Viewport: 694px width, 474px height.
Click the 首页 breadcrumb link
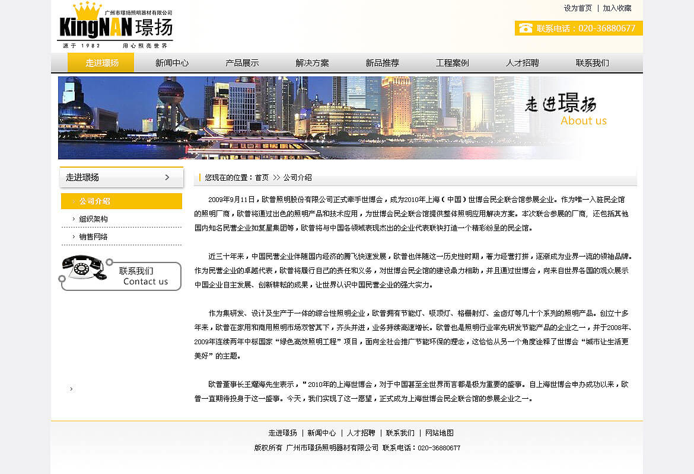point(262,177)
